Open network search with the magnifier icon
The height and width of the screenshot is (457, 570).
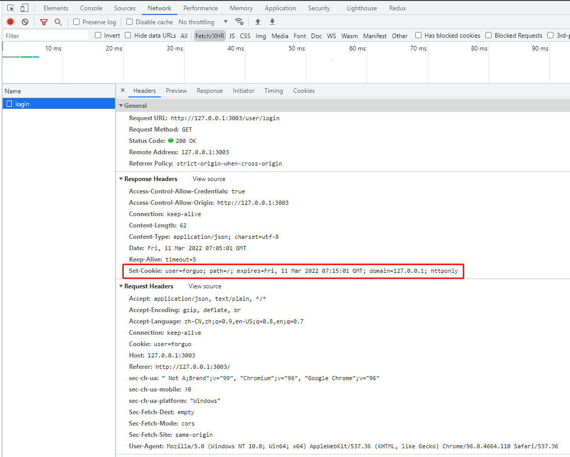(x=58, y=22)
